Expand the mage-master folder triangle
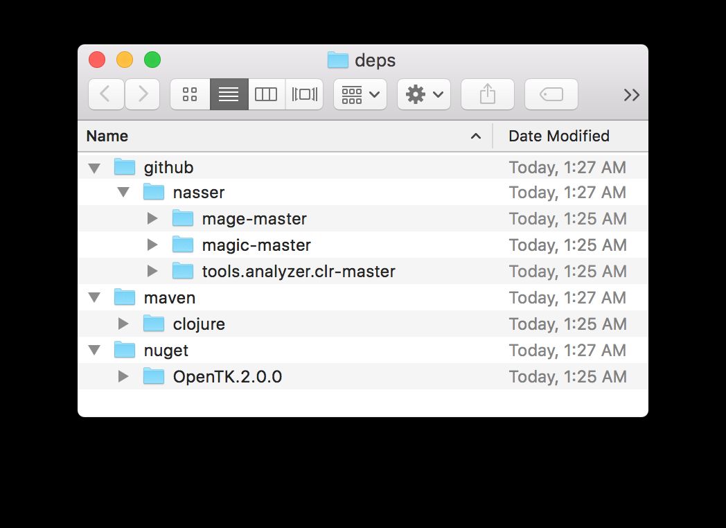 (x=152, y=218)
